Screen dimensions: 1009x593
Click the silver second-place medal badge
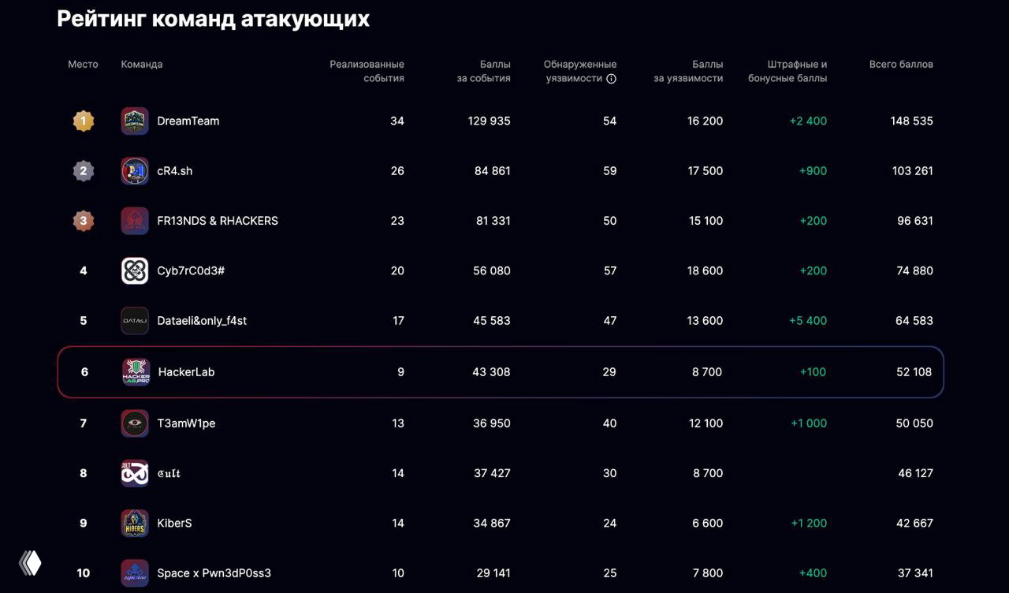coord(84,171)
